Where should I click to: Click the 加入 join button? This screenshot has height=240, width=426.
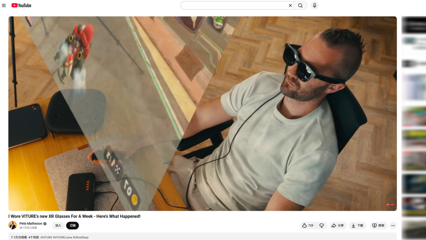pyautogui.click(x=58, y=225)
